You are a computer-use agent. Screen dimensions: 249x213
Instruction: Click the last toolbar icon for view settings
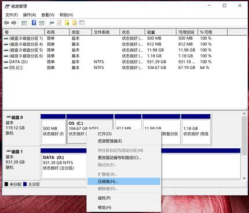click(82, 23)
